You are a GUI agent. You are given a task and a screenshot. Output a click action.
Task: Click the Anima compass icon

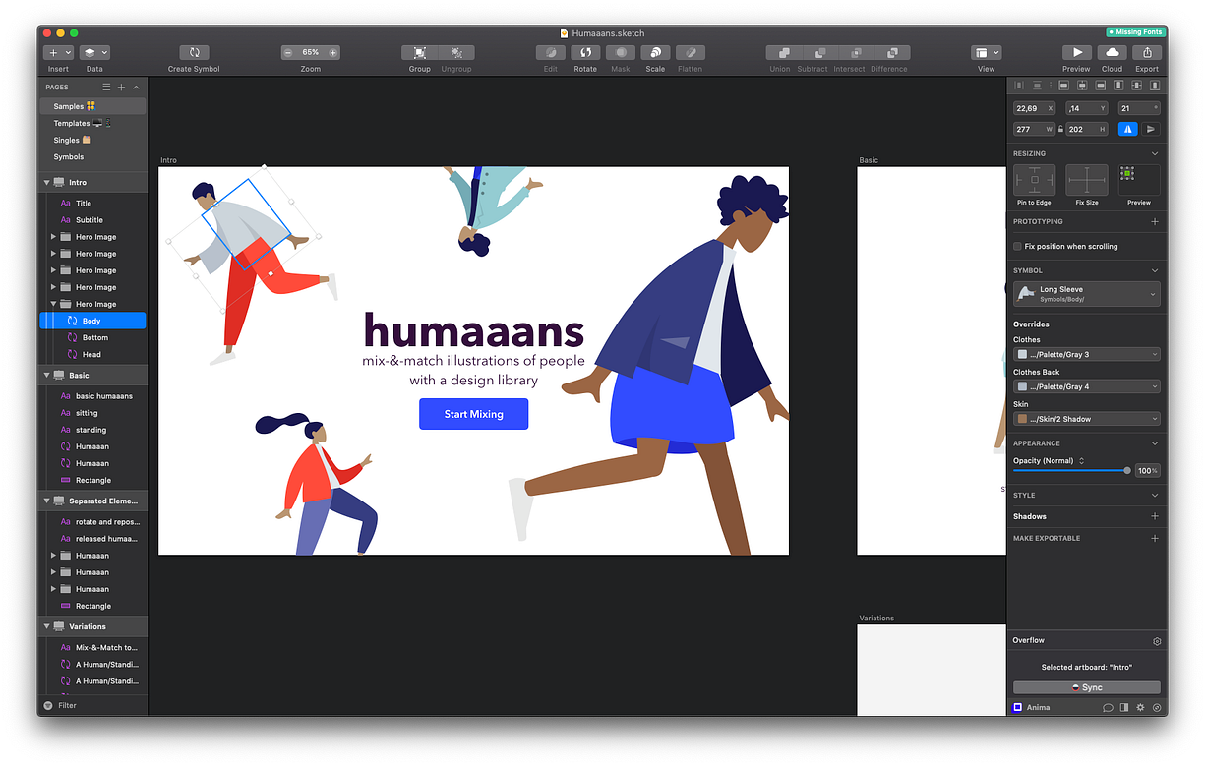1157,707
